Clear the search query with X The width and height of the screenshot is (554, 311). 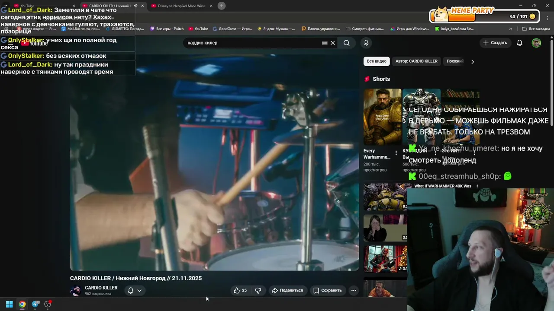[332, 43]
